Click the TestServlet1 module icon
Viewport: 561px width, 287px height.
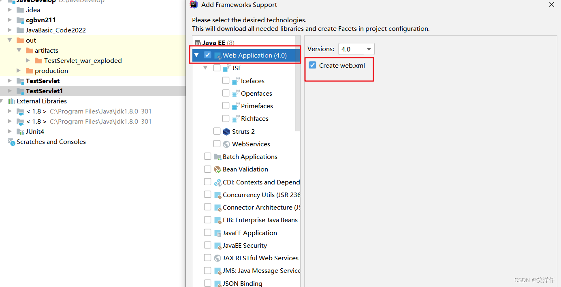coord(20,91)
